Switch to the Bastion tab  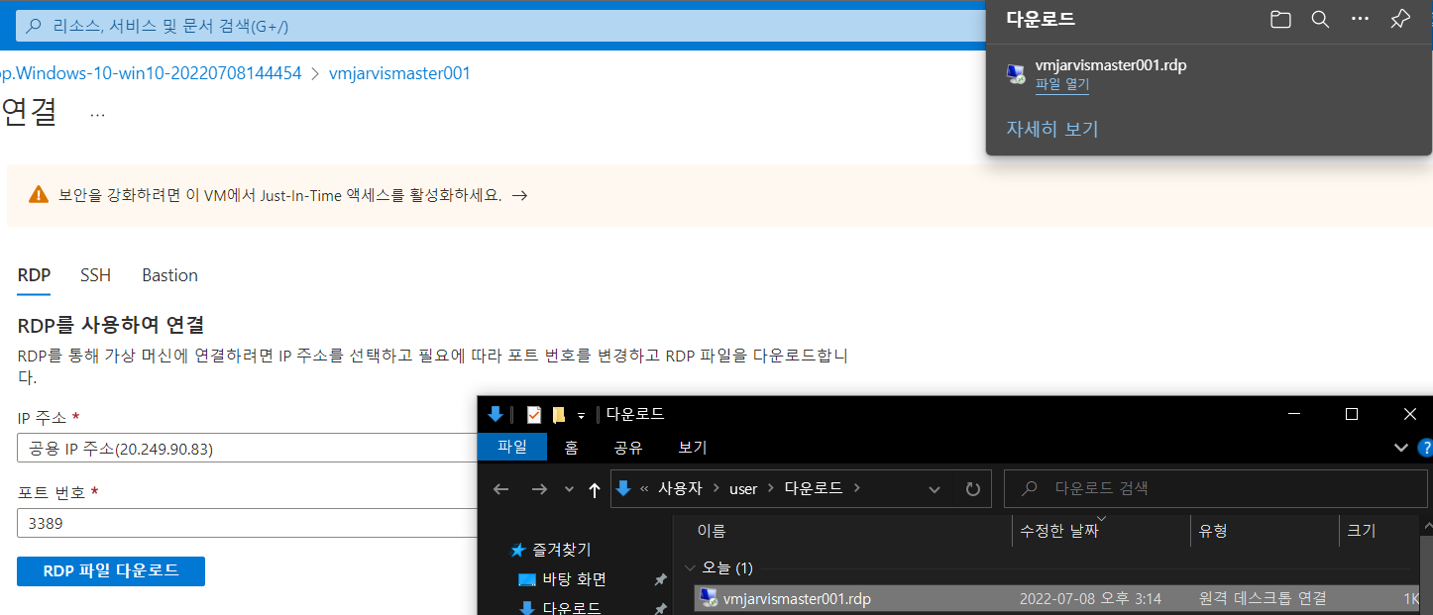tap(169, 275)
